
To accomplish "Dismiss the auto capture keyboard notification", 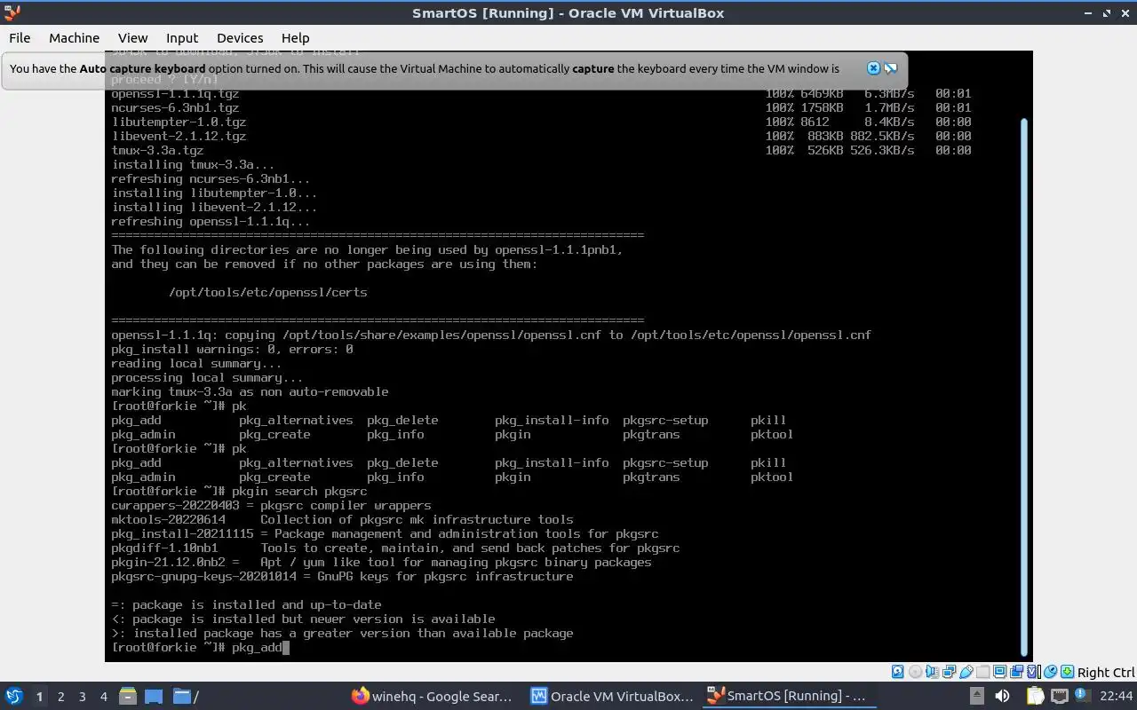I will (x=873, y=68).
